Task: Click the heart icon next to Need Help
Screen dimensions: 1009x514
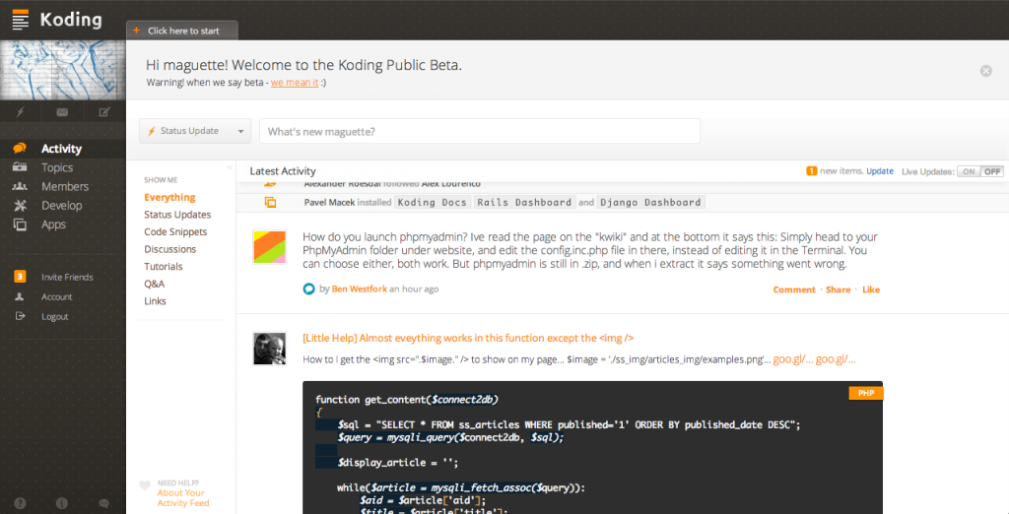Action: [146, 485]
